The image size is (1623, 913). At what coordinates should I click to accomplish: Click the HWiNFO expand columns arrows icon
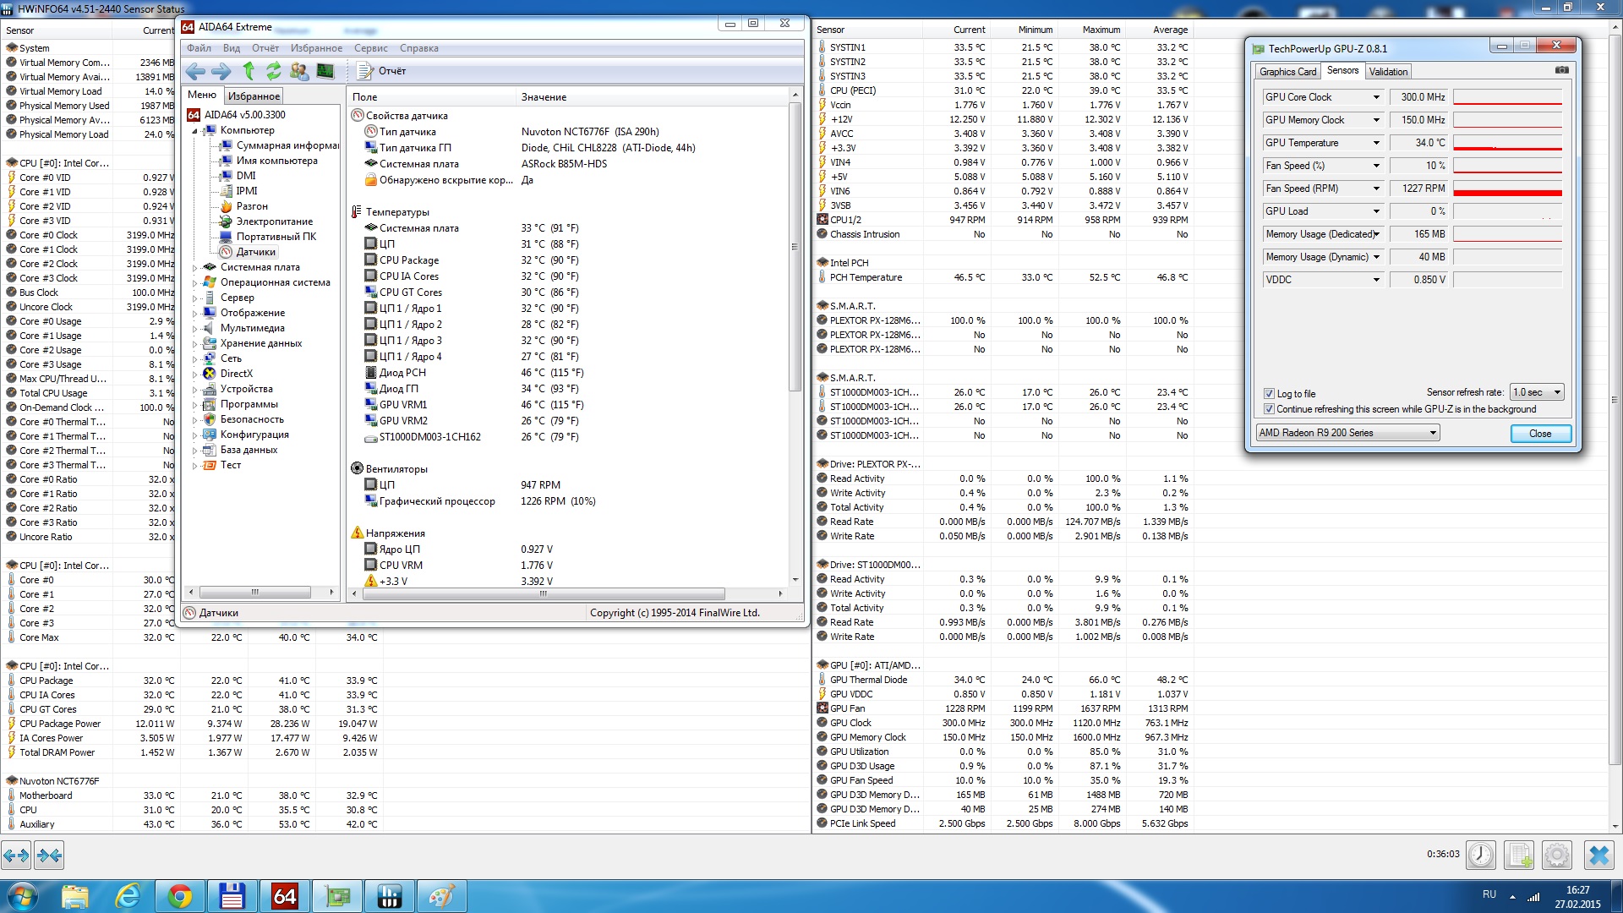[x=16, y=856]
